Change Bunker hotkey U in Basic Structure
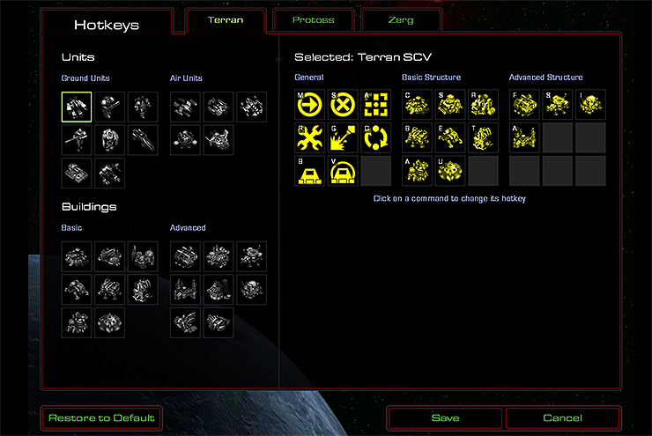The image size is (652, 436). [450, 171]
